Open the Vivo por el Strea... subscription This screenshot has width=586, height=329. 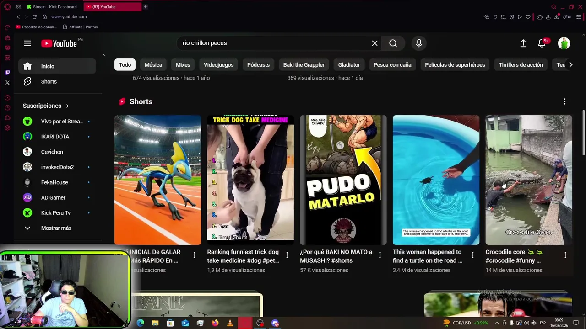tap(57, 122)
